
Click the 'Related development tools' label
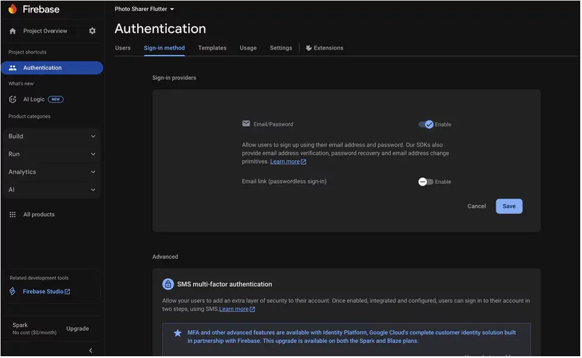click(x=39, y=279)
